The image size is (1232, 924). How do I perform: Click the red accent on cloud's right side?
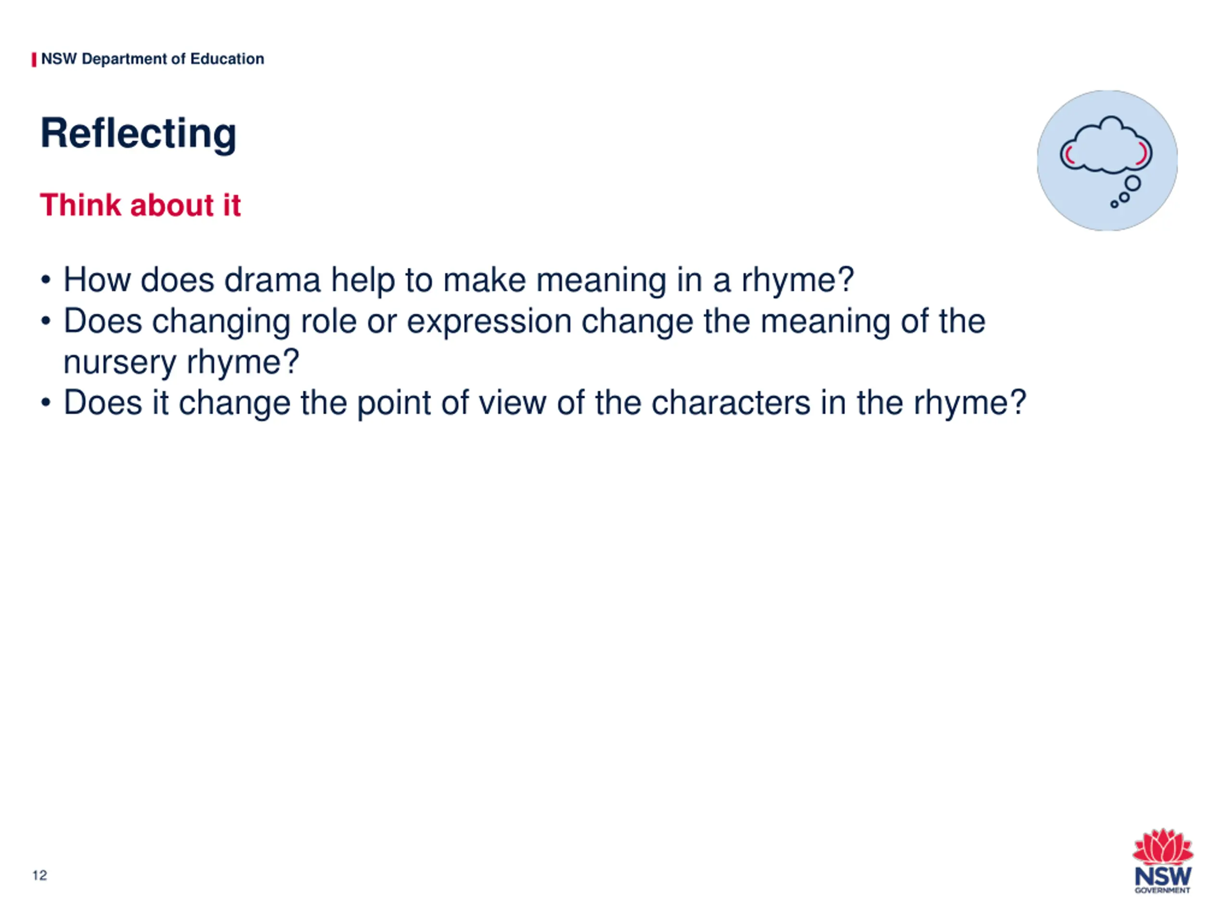[x=1143, y=153]
